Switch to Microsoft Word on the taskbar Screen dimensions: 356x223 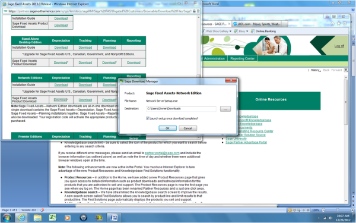(114, 218)
